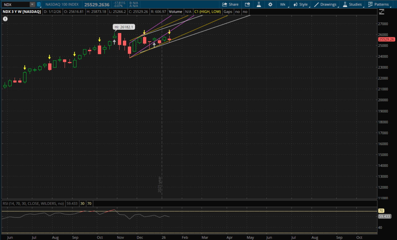The image size is (397, 240).
Task: Click the Share button
Action: 230,4
